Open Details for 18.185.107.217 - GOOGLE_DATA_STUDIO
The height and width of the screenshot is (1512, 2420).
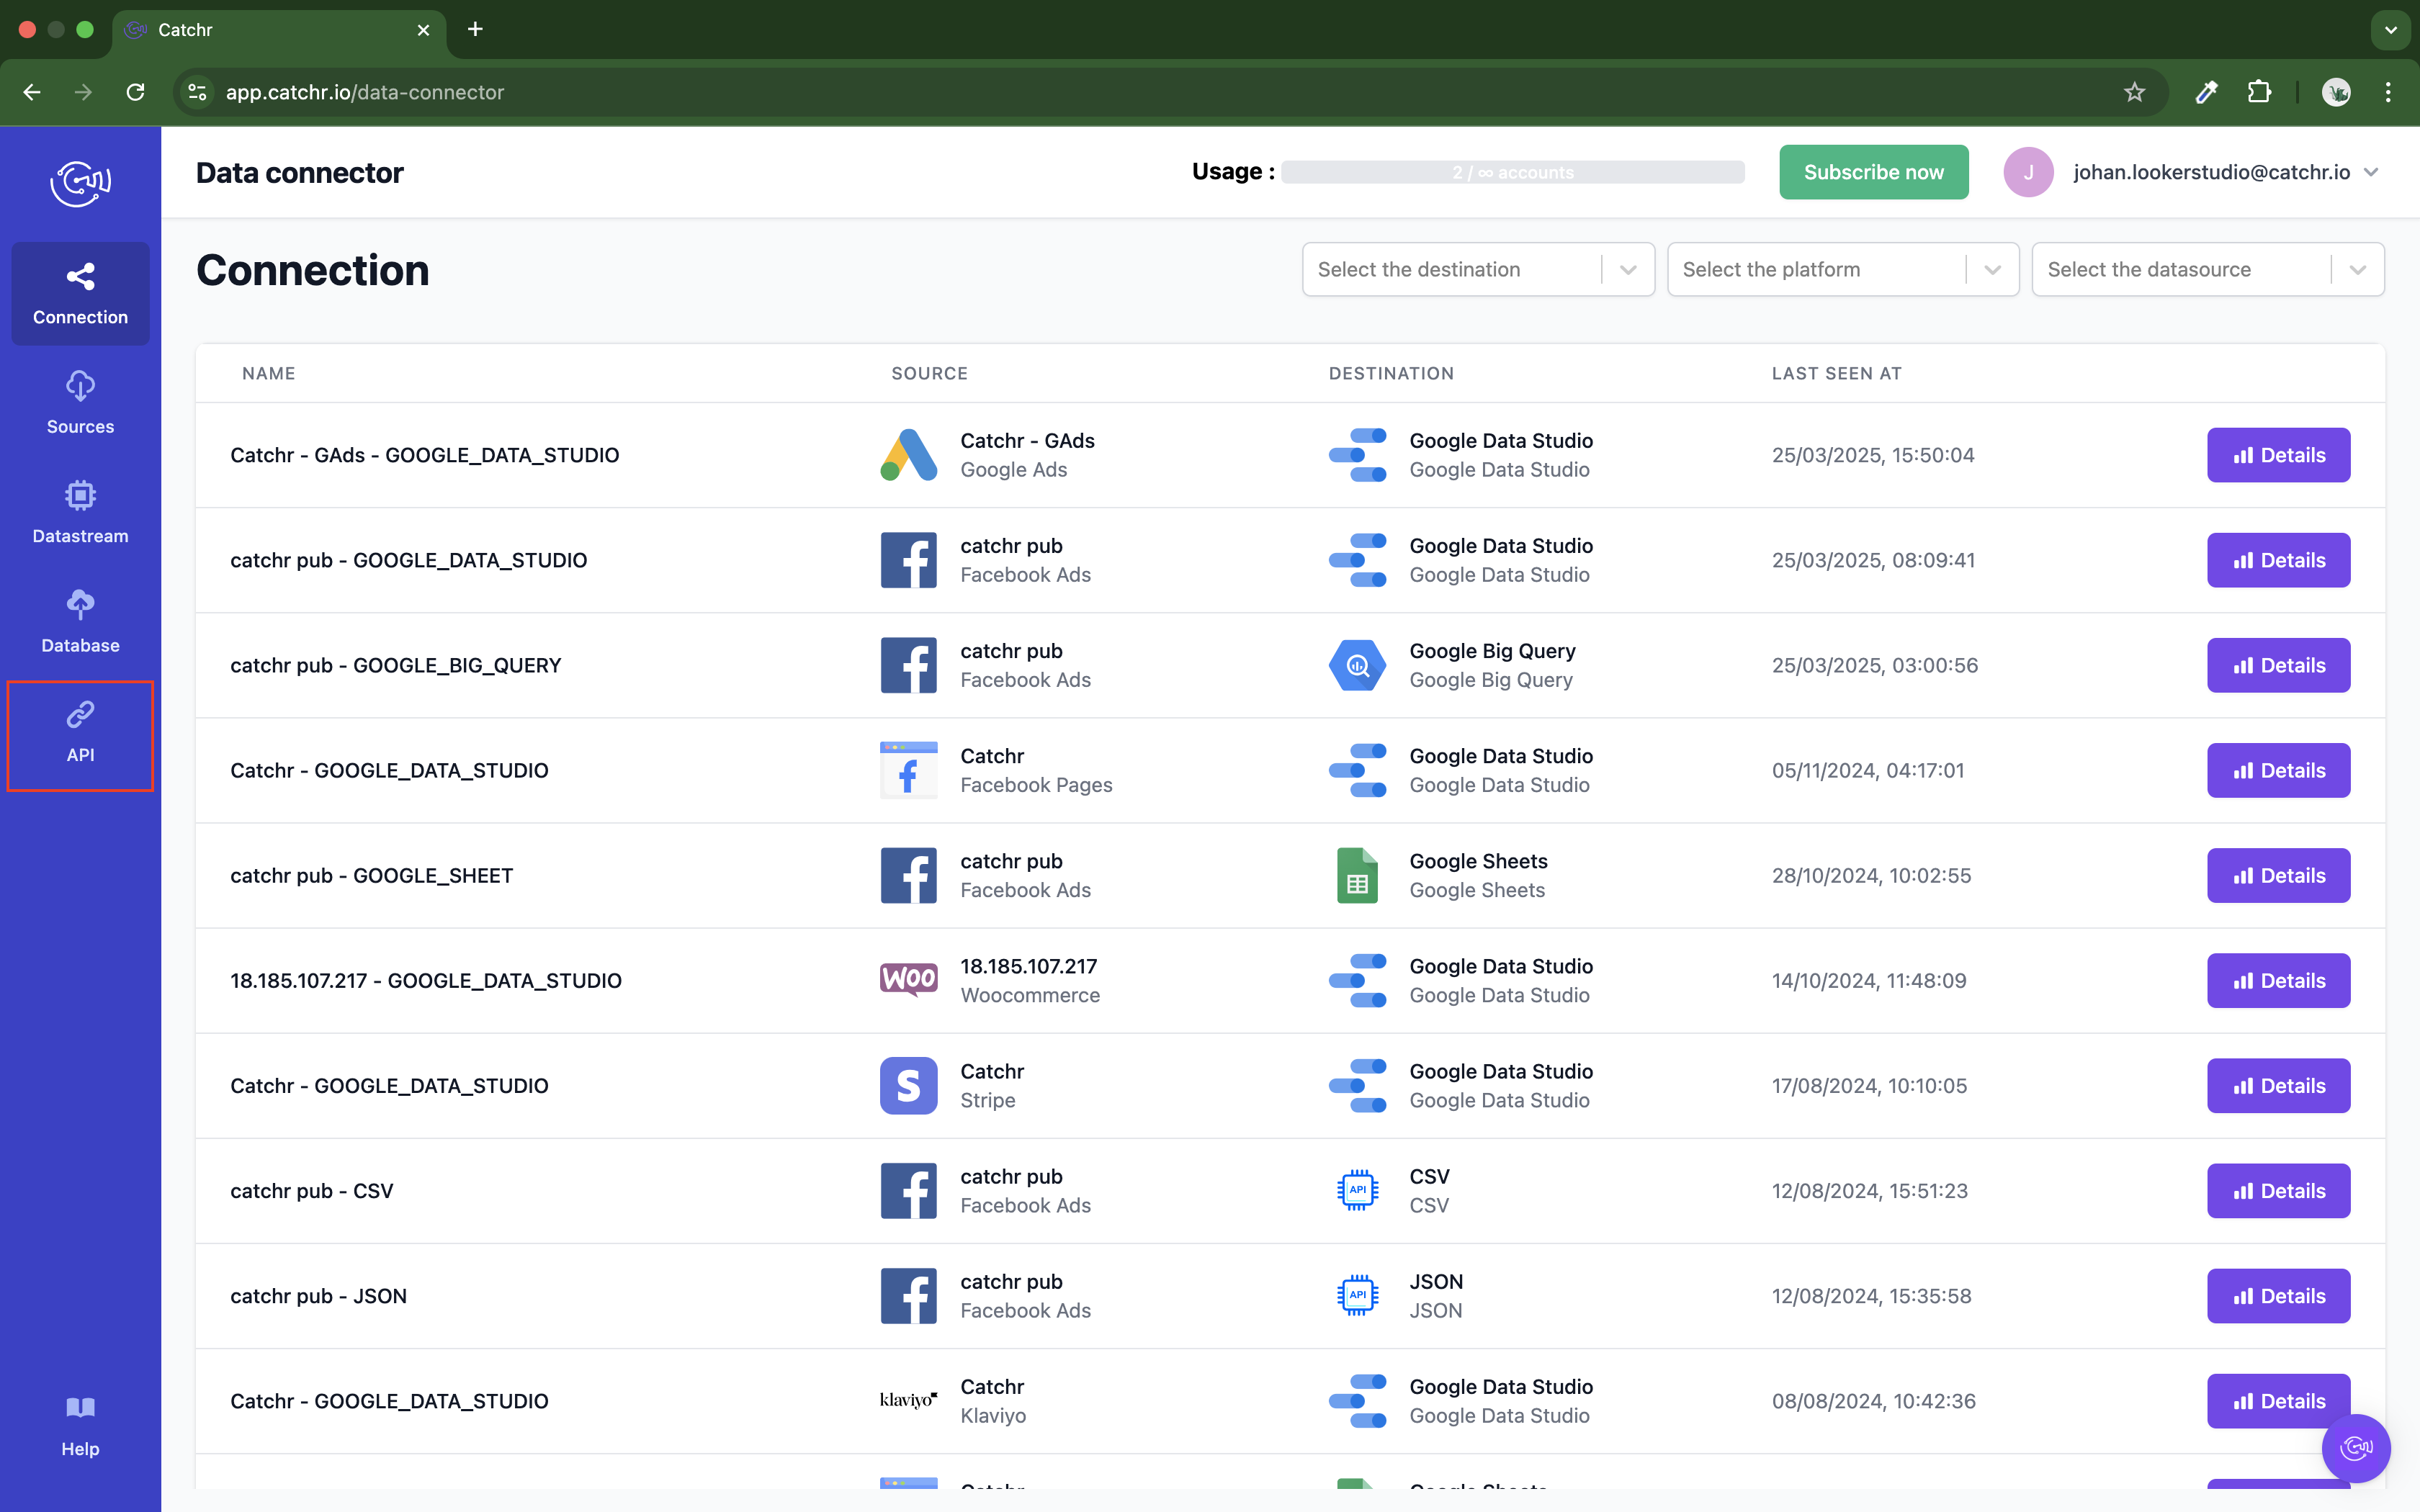coord(2278,980)
